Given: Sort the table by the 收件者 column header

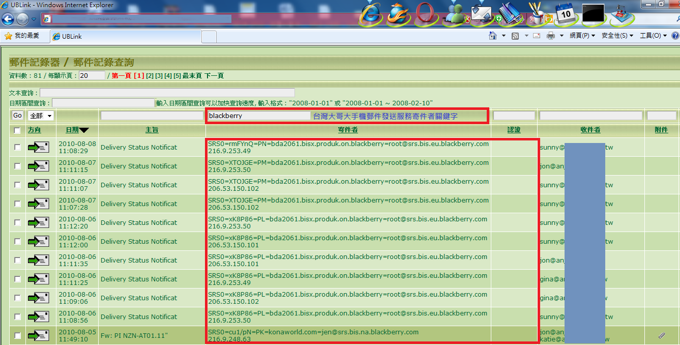Looking at the screenshot, I should (590, 130).
